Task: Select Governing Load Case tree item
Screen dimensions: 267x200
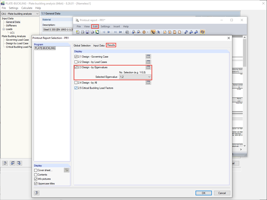Action: [17, 40]
